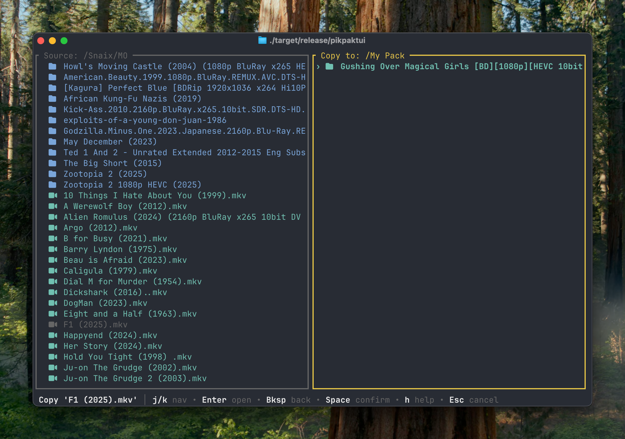The height and width of the screenshot is (439, 625).
Task: Select the African Kung-Fu Nazis (2019) folder
Action: [132, 99]
